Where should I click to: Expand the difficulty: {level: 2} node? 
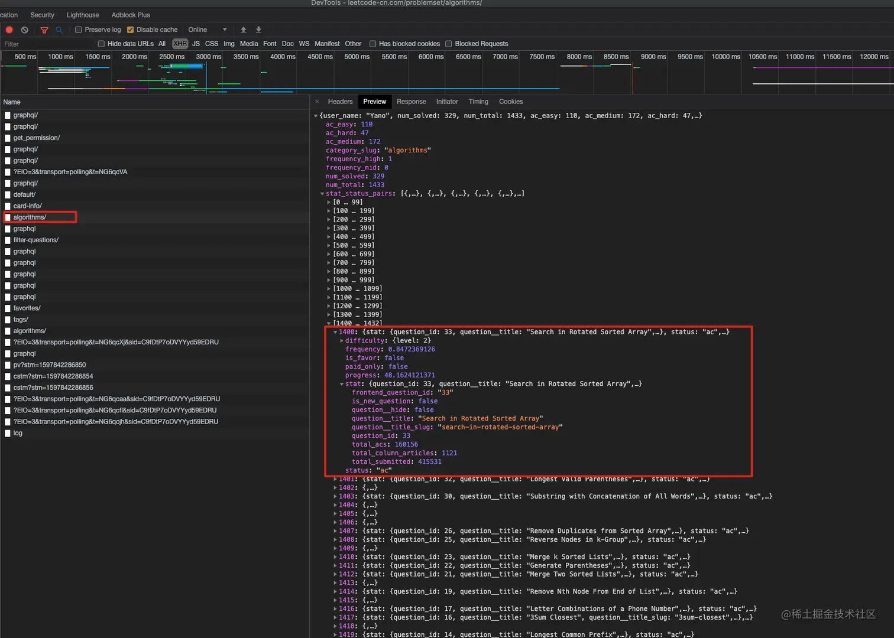click(x=342, y=341)
